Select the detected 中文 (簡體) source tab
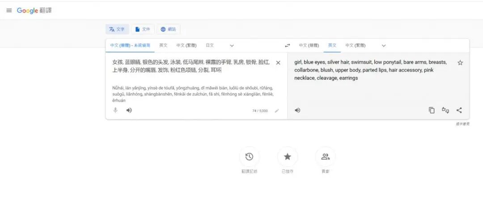483x213 pixels. tap(130, 45)
